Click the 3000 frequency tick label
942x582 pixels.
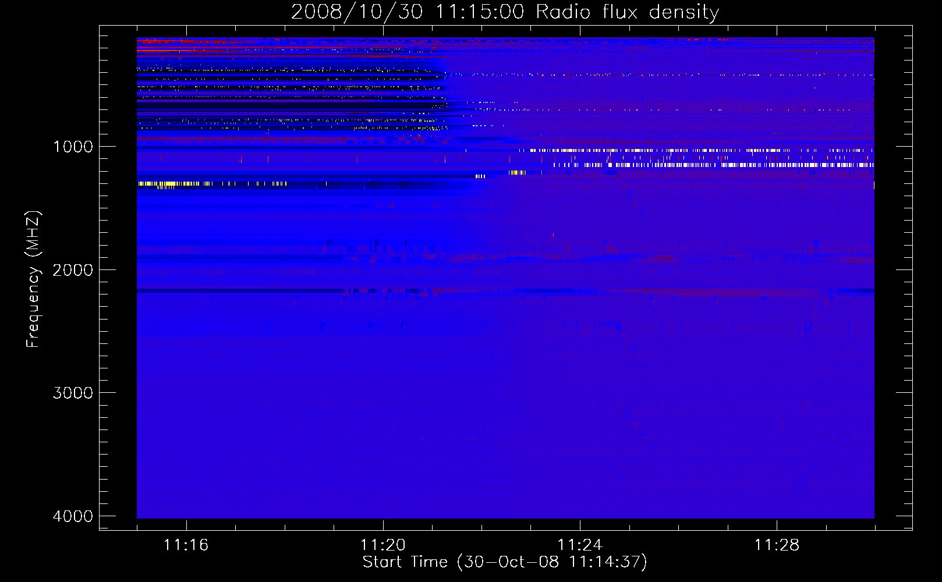[x=73, y=393]
